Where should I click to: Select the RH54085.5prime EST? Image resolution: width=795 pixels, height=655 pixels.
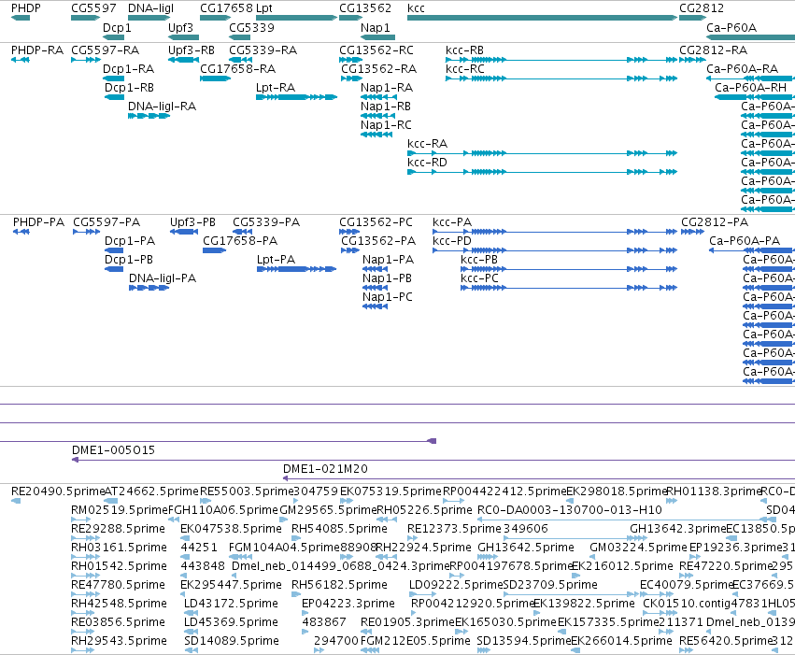pos(298,538)
